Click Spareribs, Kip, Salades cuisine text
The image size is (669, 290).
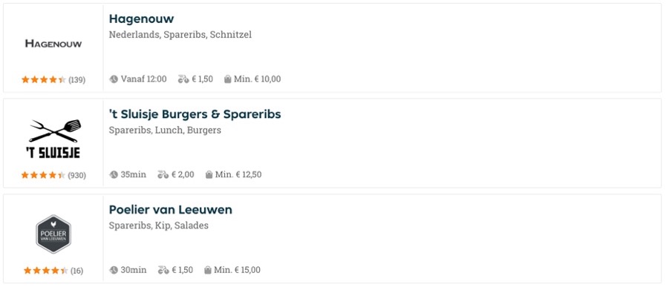coord(159,225)
